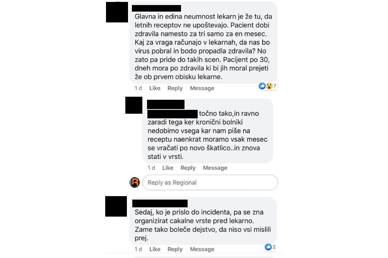Message the author of the last comment
Image resolution: width=388 pixels, height=258 pixels.
(x=202, y=249)
